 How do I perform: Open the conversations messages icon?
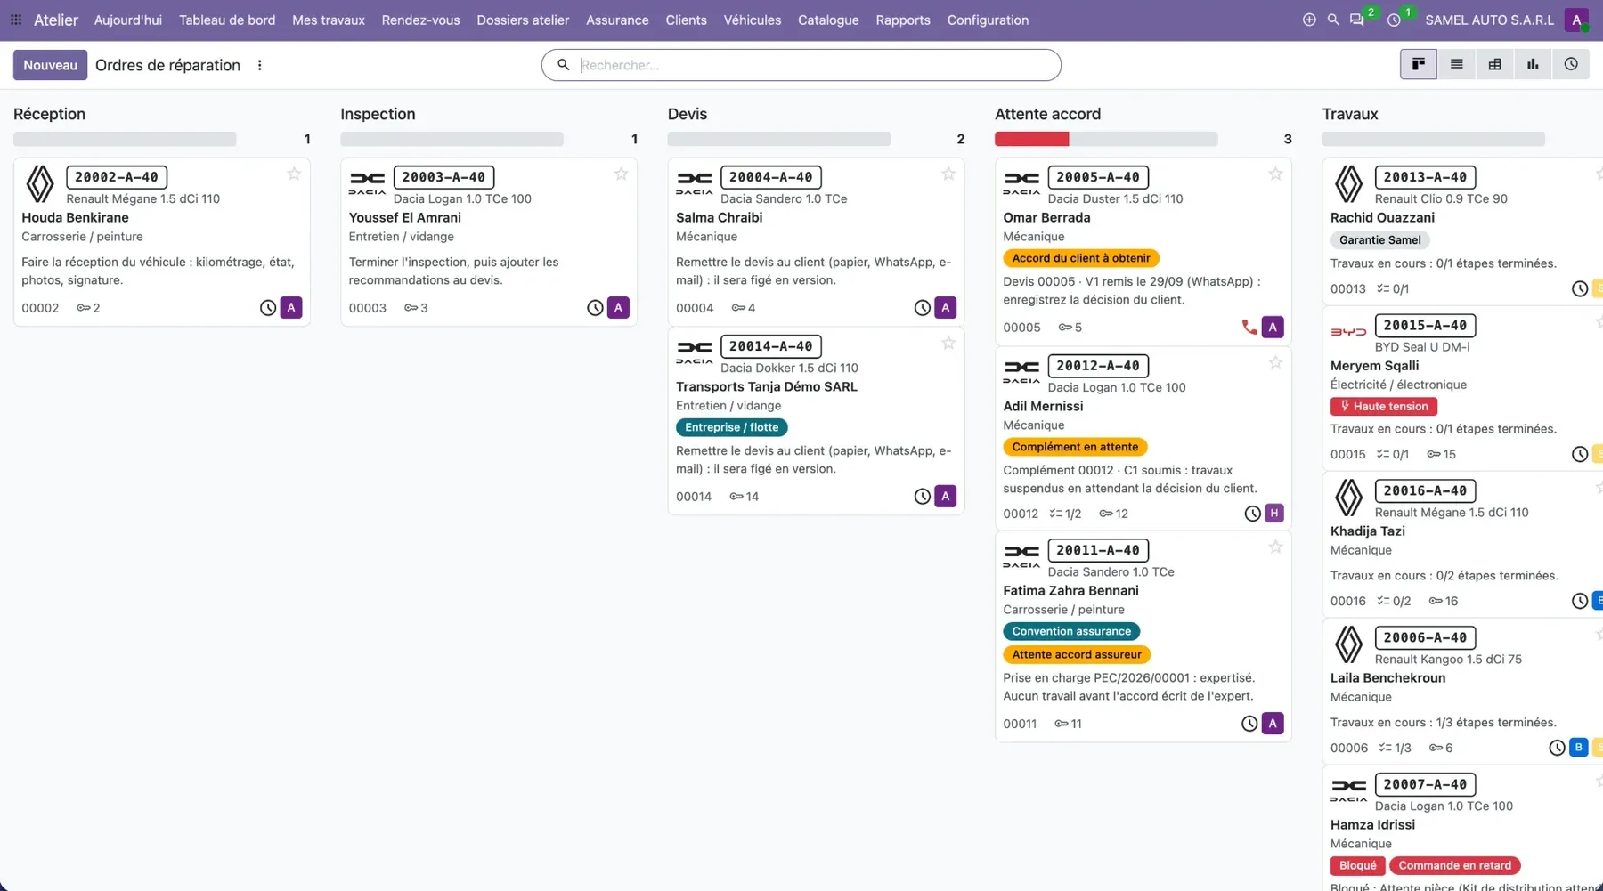tap(1357, 20)
